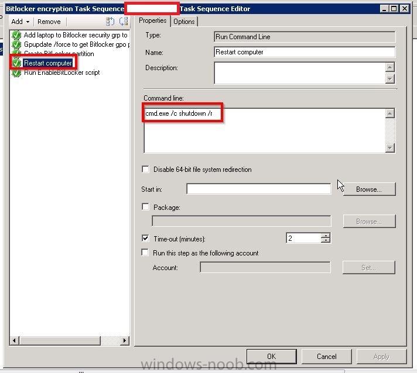Enable Run this step as following account
417x373 pixels.
(x=145, y=252)
